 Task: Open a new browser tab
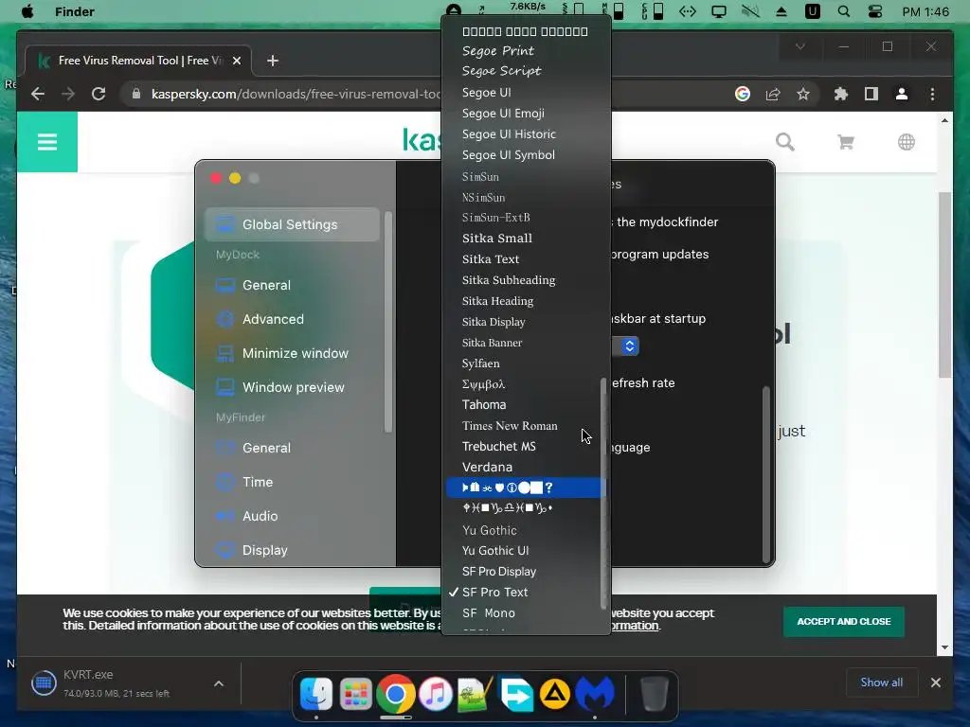(x=272, y=61)
